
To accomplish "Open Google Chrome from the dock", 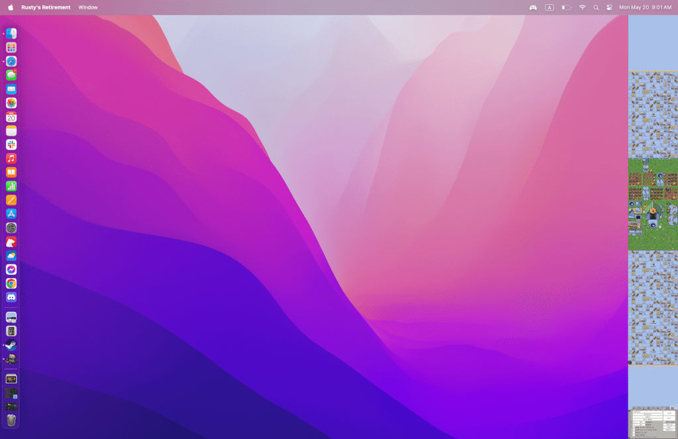I will (x=11, y=283).
